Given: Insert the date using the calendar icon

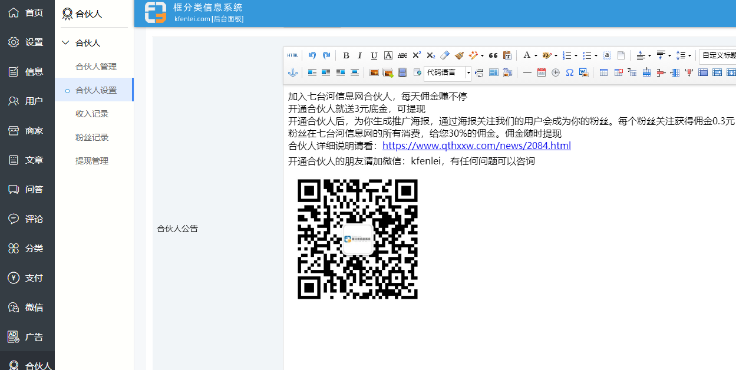Looking at the screenshot, I should point(541,72).
